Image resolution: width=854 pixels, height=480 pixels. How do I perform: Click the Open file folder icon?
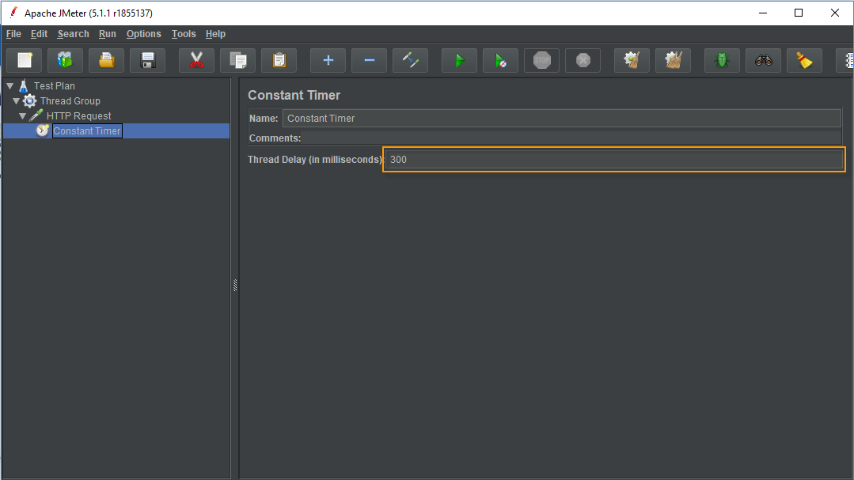click(x=106, y=60)
